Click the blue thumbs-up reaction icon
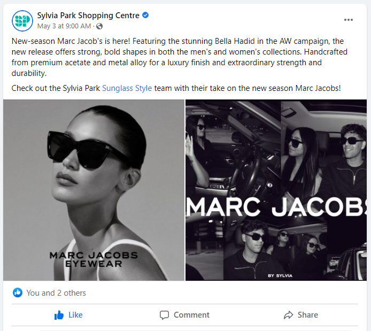The width and height of the screenshot is (371, 331). pyautogui.click(x=18, y=292)
